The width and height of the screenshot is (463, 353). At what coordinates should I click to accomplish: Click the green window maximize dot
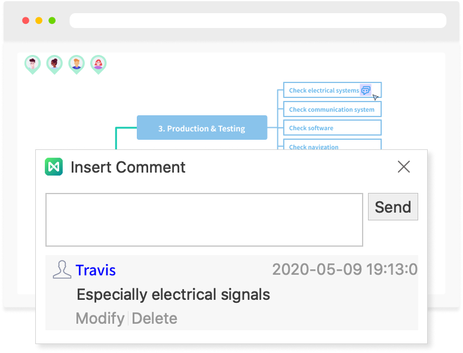pos(52,20)
